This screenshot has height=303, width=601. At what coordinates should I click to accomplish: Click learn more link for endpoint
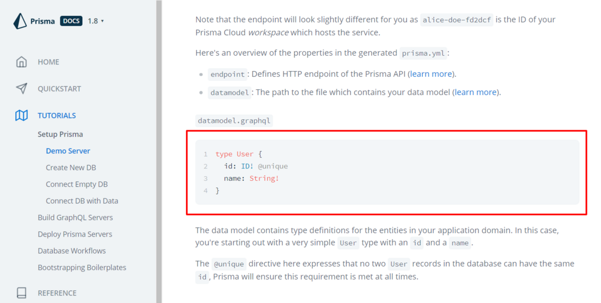point(431,73)
